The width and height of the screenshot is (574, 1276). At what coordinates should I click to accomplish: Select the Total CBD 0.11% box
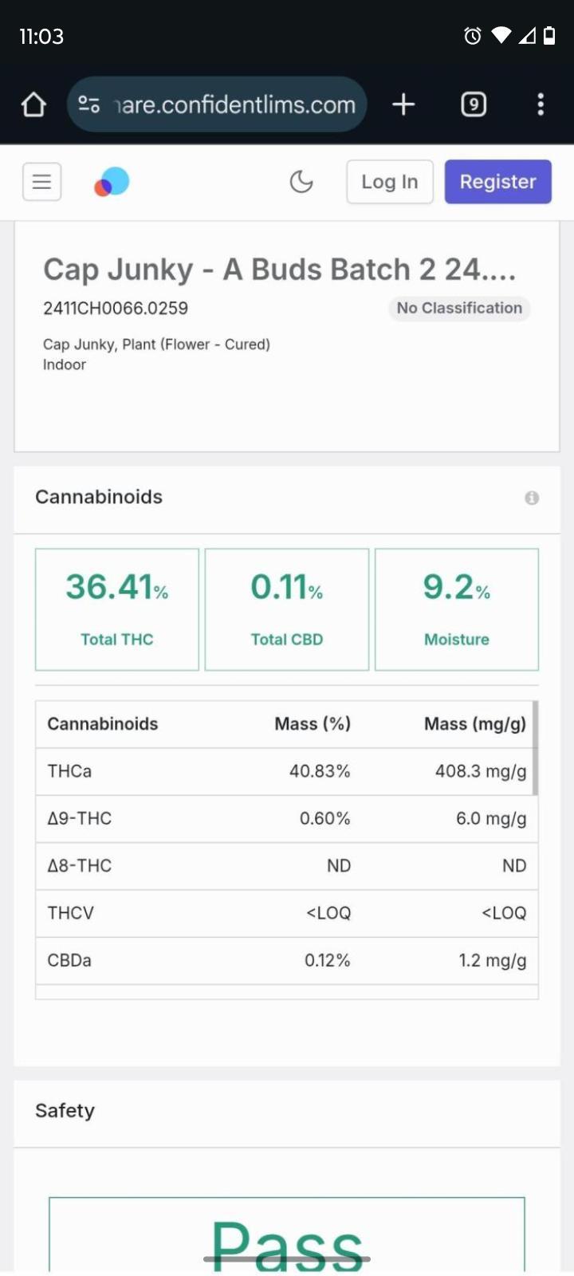[x=287, y=609]
